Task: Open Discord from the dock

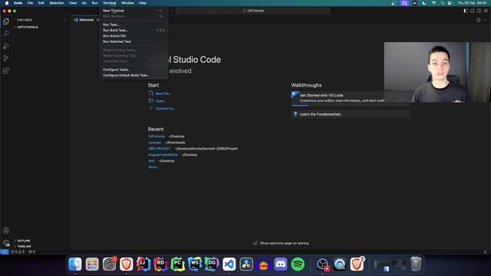Action: (x=281, y=264)
